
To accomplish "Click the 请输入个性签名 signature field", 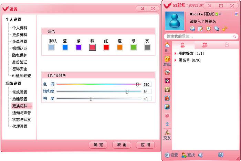I will click(x=203, y=21).
